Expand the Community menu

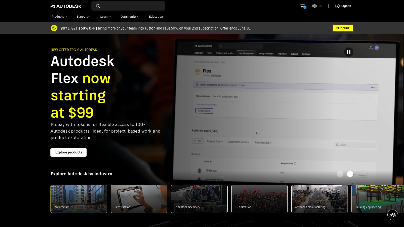click(x=130, y=17)
